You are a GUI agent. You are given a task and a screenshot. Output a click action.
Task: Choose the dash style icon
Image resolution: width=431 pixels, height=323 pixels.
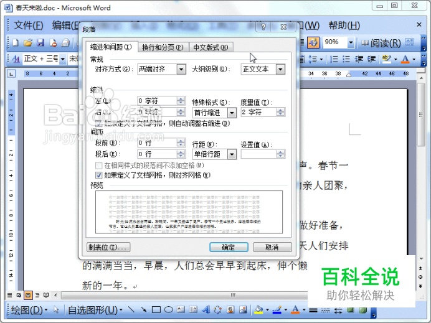(x=326, y=311)
